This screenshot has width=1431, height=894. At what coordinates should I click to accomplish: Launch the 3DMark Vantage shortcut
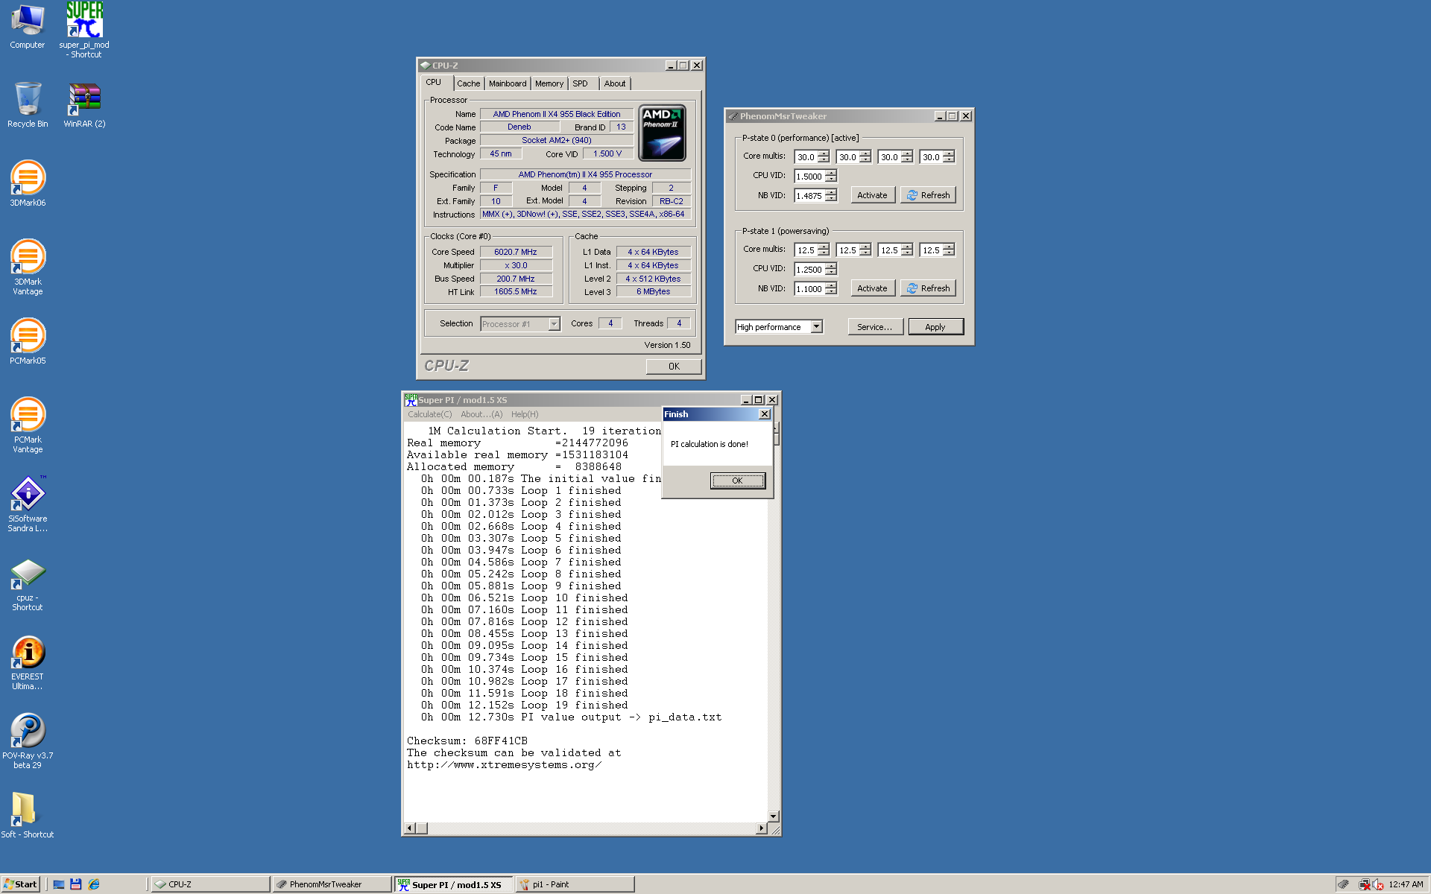28,267
